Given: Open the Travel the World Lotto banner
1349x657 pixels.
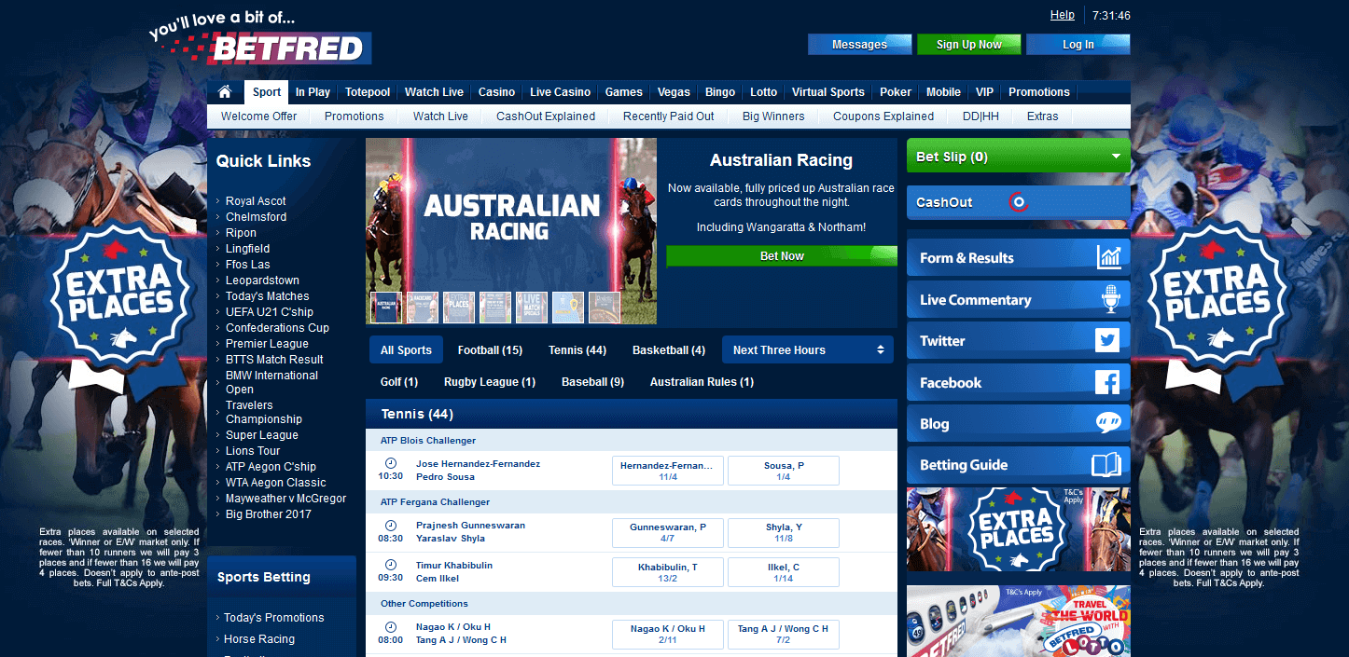Looking at the screenshot, I should pyautogui.click(x=1019, y=621).
